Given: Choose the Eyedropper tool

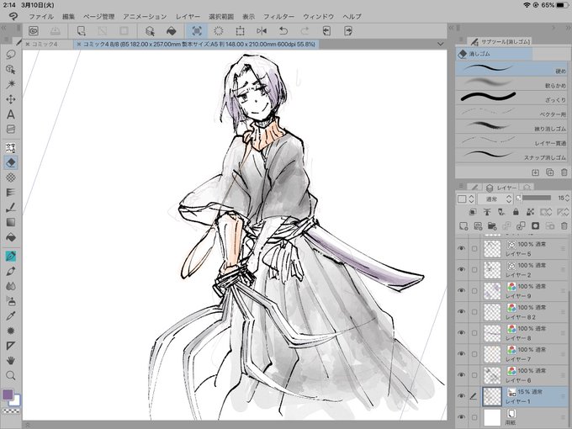Looking at the screenshot, I should 11,316.
